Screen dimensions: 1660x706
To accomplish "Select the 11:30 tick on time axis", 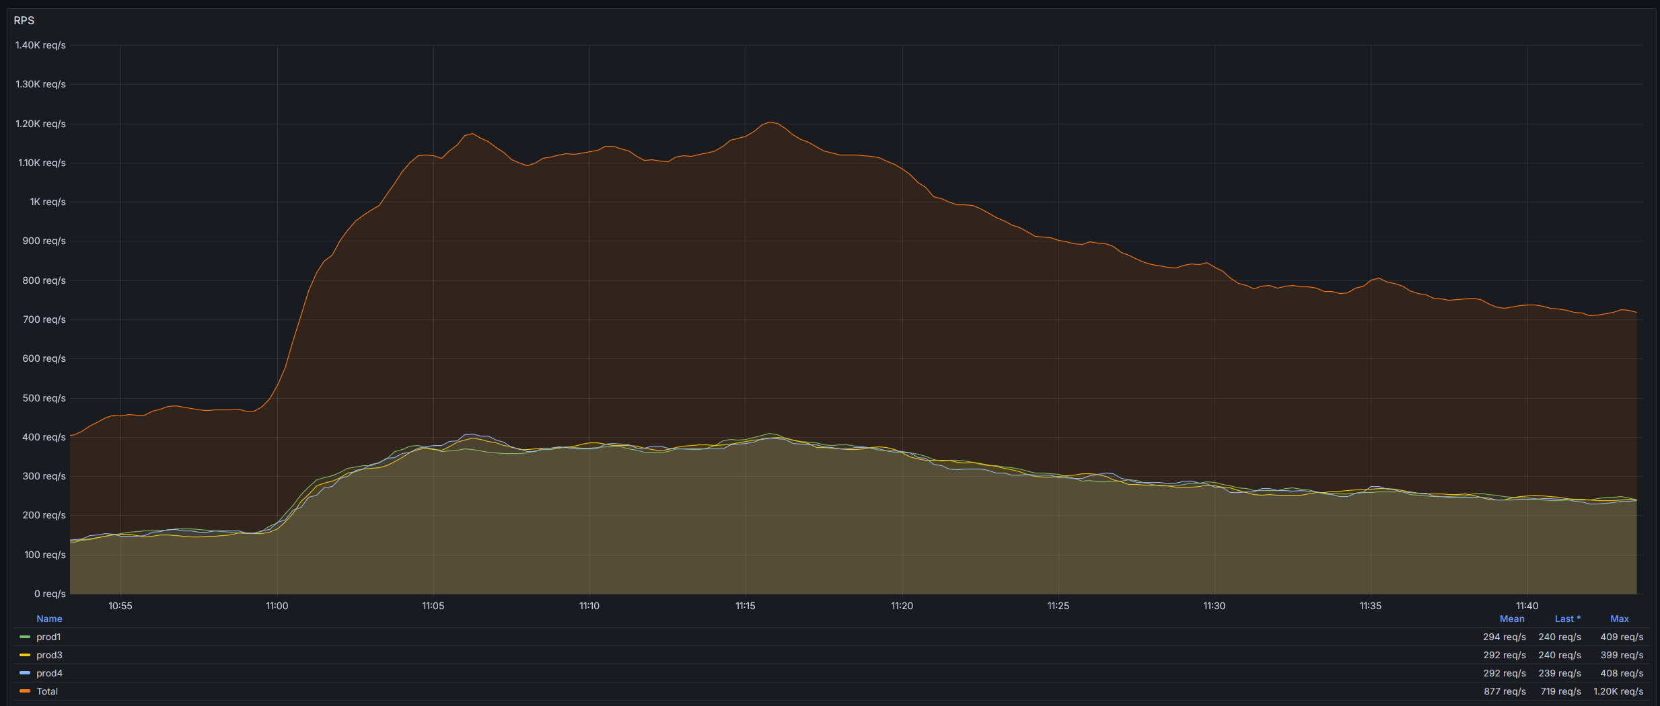I will 1214,606.
